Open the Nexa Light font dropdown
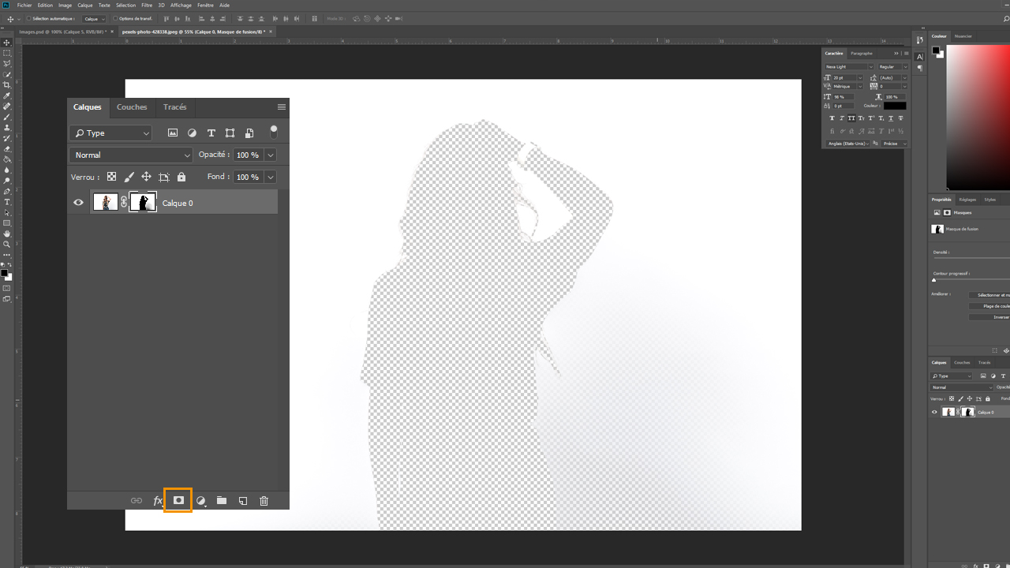1010x568 pixels. tap(849, 67)
